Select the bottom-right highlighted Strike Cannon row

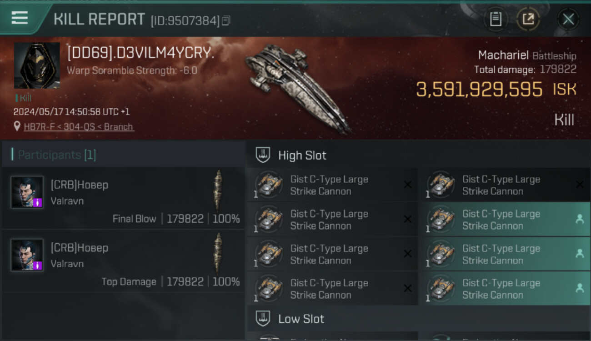(x=505, y=288)
